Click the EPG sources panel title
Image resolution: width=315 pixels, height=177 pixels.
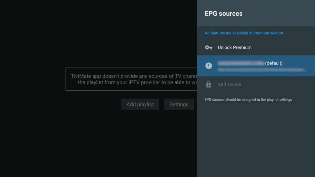tap(223, 14)
